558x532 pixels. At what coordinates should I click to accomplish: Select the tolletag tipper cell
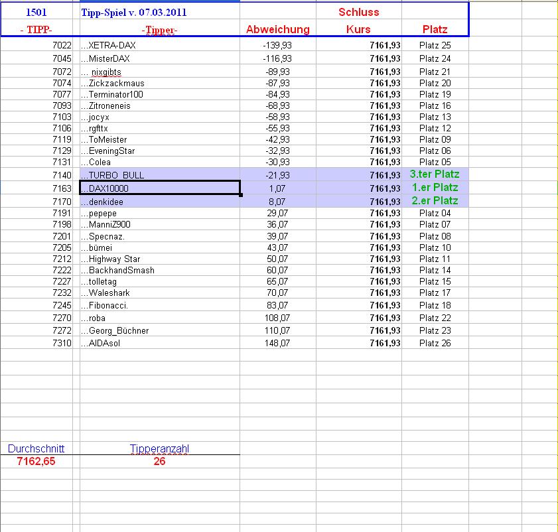click(160, 281)
